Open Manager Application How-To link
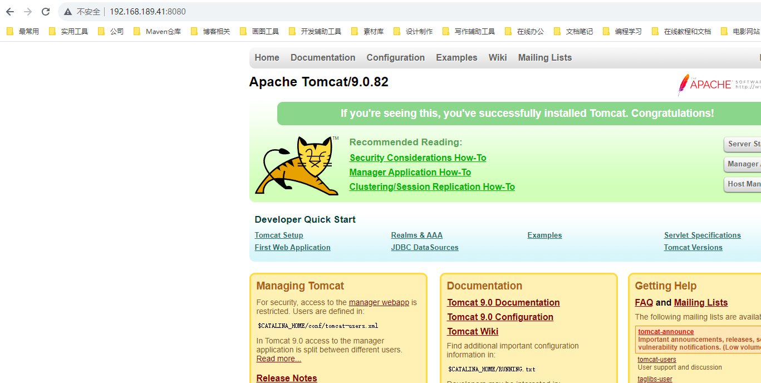 tap(410, 172)
